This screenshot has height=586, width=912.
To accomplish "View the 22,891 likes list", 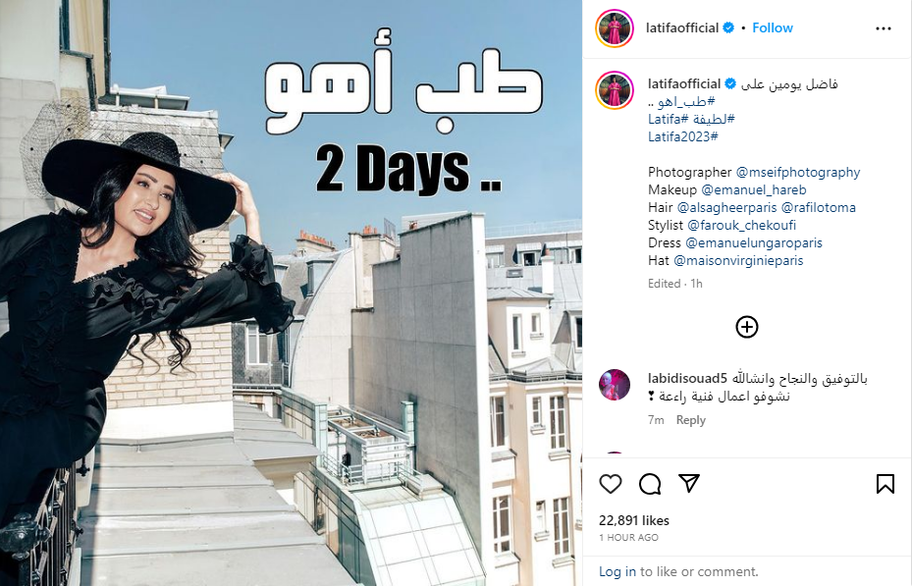I will tap(634, 520).
